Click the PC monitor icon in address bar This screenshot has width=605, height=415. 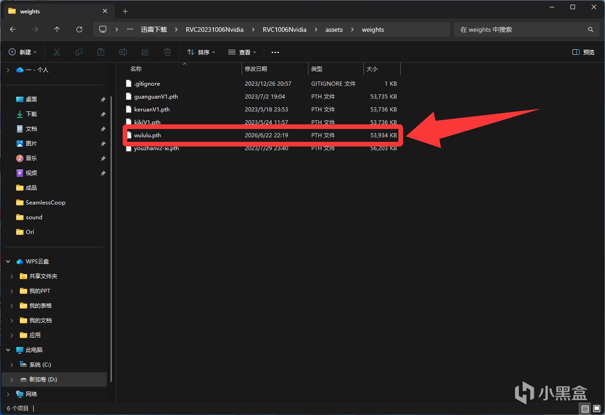[103, 29]
